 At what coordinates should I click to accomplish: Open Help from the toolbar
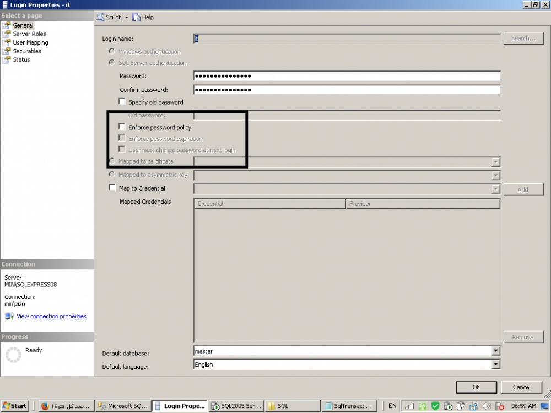pyautogui.click(x=143, y=17)
